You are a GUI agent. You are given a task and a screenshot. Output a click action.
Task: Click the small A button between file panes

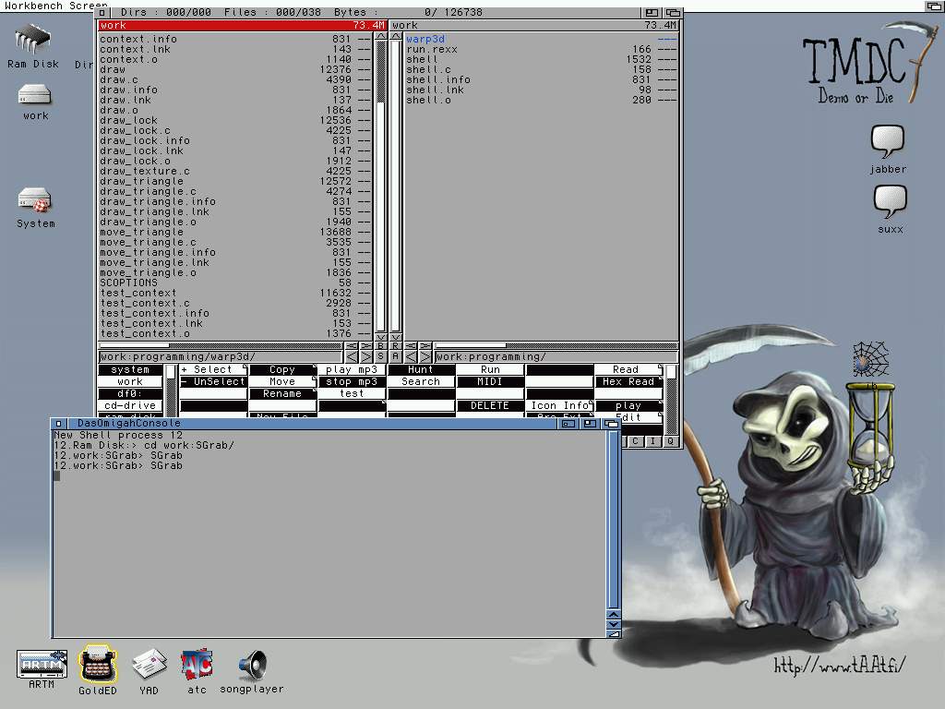click(395, 356)
